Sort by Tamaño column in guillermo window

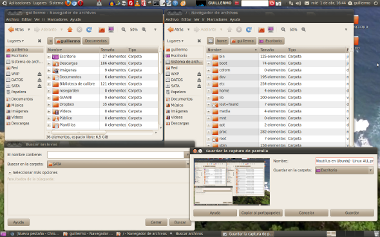[113, 49]
